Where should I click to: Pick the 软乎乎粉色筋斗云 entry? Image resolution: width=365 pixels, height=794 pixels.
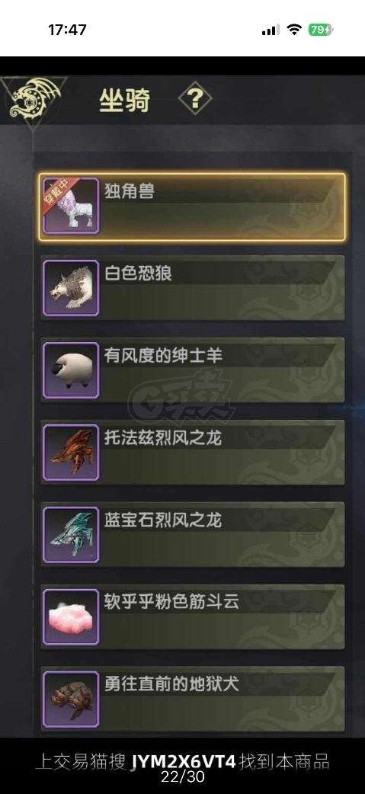click(192, 617)
